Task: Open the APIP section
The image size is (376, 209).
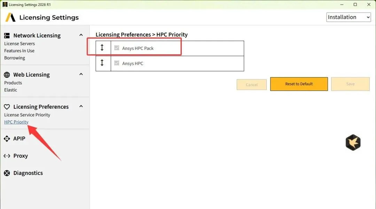Action: pos(19,139)
